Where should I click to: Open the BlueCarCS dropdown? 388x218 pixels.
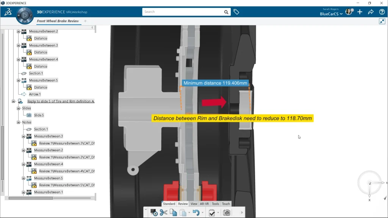pyautogui.click(x=331, y=14)
